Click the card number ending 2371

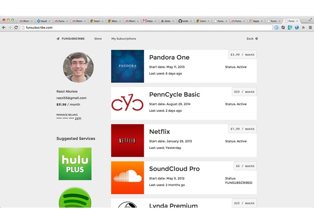[x=69, y=119]
